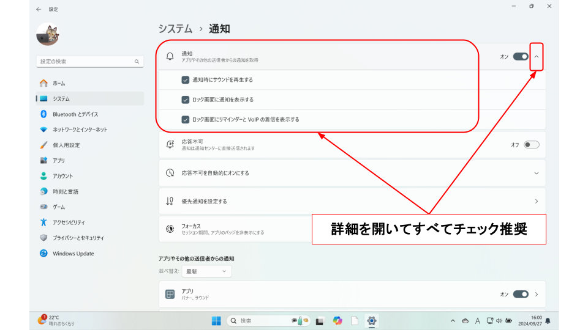Screen dimensions: 588x330
Task: Click the 設定の検索 input field
Action: coord(86,62)
